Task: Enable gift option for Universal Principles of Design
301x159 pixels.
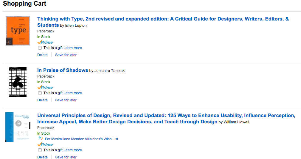Action: [40, 150]
